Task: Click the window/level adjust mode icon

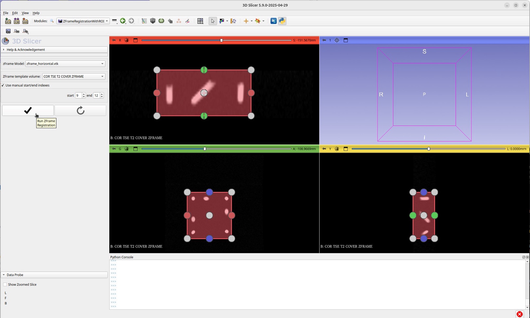Action: coord(222,21)
